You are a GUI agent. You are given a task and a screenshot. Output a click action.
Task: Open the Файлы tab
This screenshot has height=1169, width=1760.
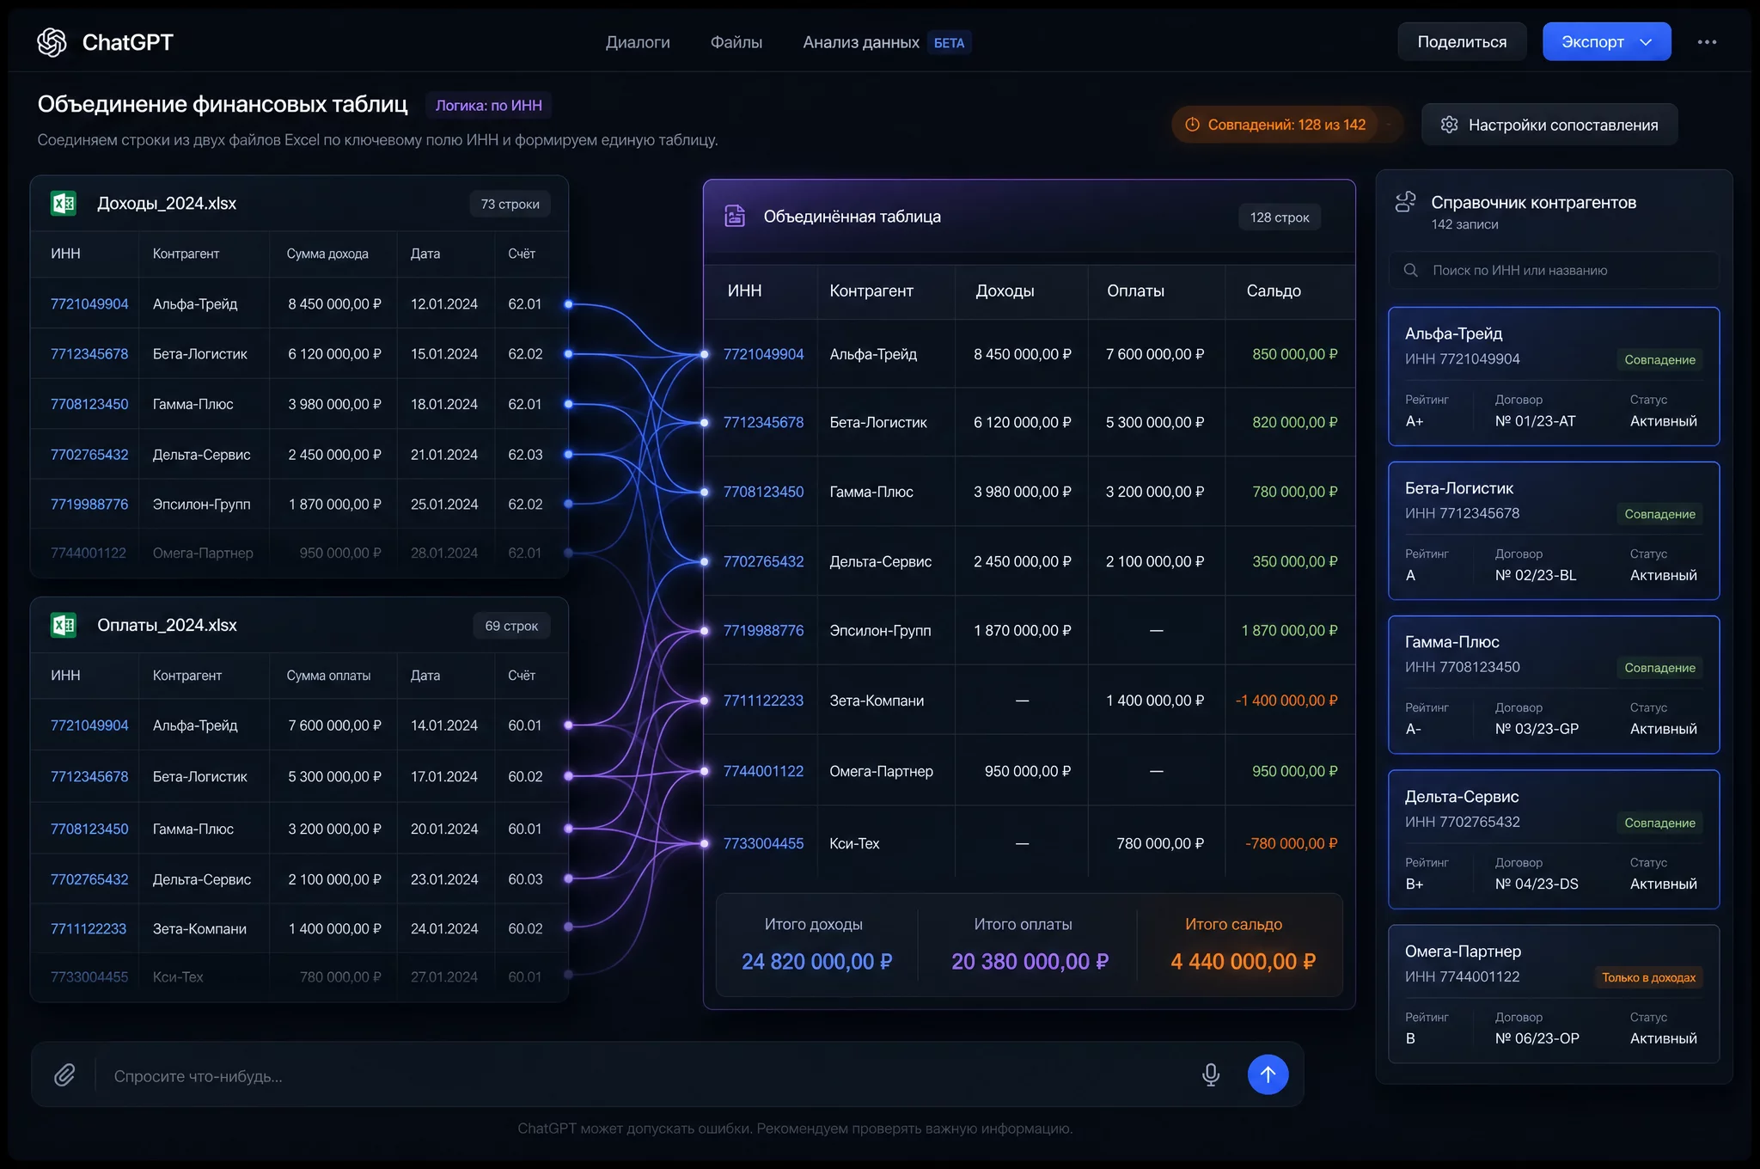pyautogui.click(x=736, y=42)
